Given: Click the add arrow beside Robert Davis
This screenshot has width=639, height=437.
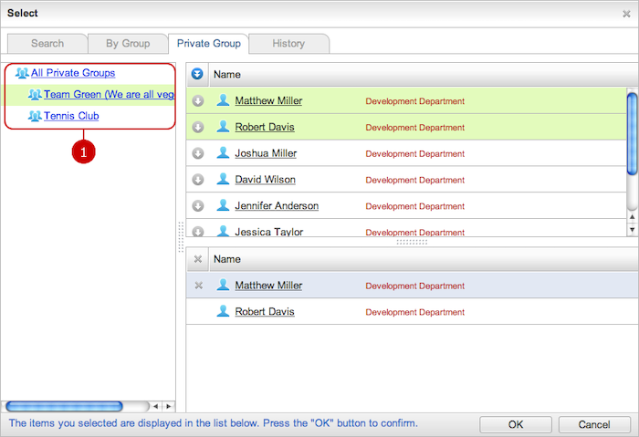Looking at the screenshot, I should tap(197, 127).
